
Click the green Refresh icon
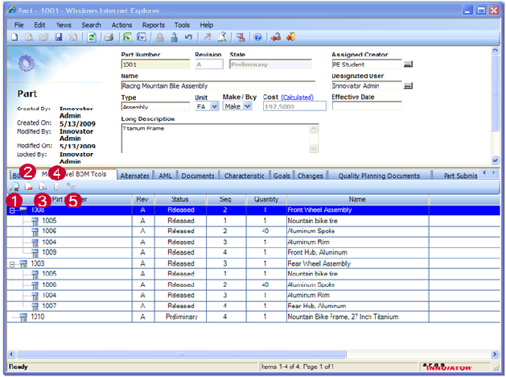click(92, 37)
